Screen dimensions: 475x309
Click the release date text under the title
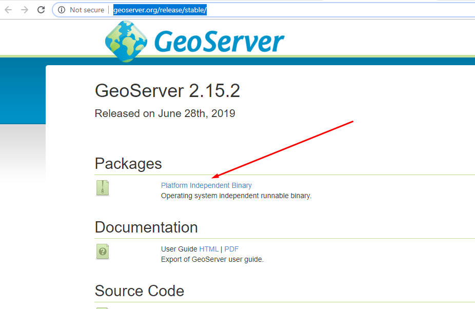(x=164, y=113)
